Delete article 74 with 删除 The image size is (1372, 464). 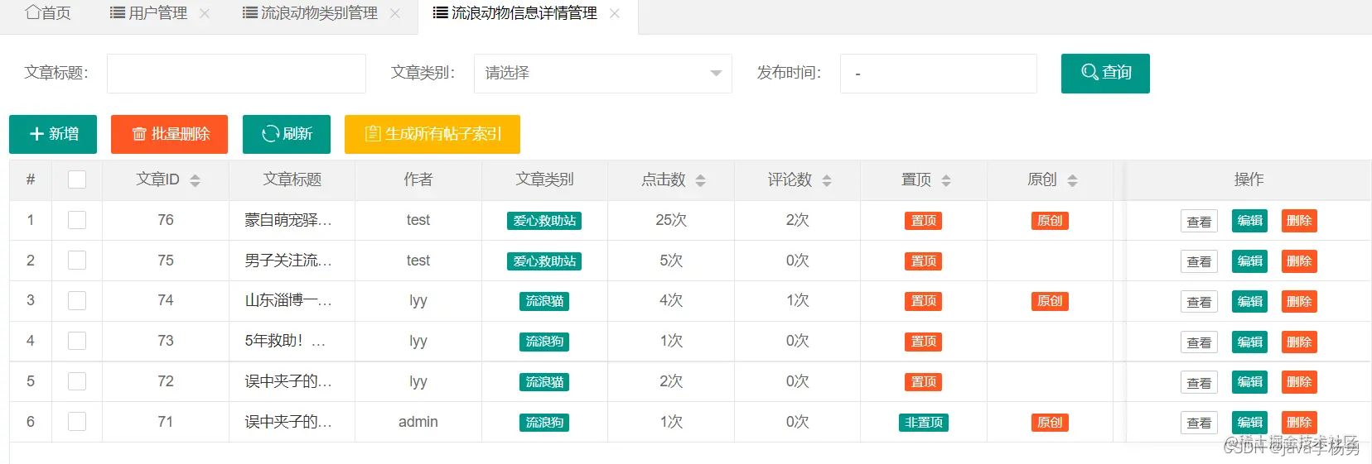click(x=1299, y=302)
